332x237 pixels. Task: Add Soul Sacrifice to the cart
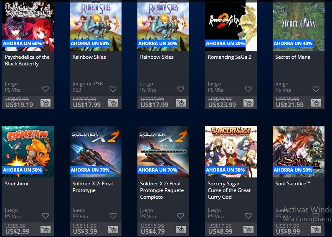point(316,230)
